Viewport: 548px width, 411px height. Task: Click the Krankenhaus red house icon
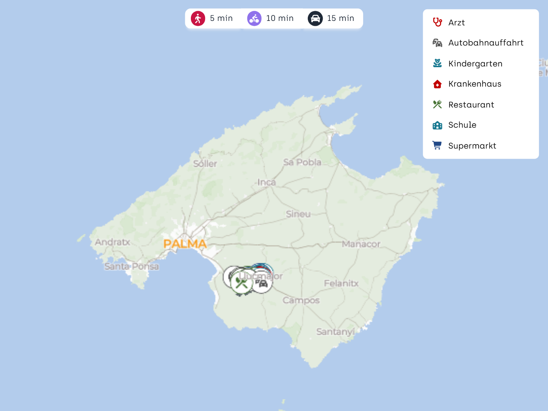click(x=437, y=84)
